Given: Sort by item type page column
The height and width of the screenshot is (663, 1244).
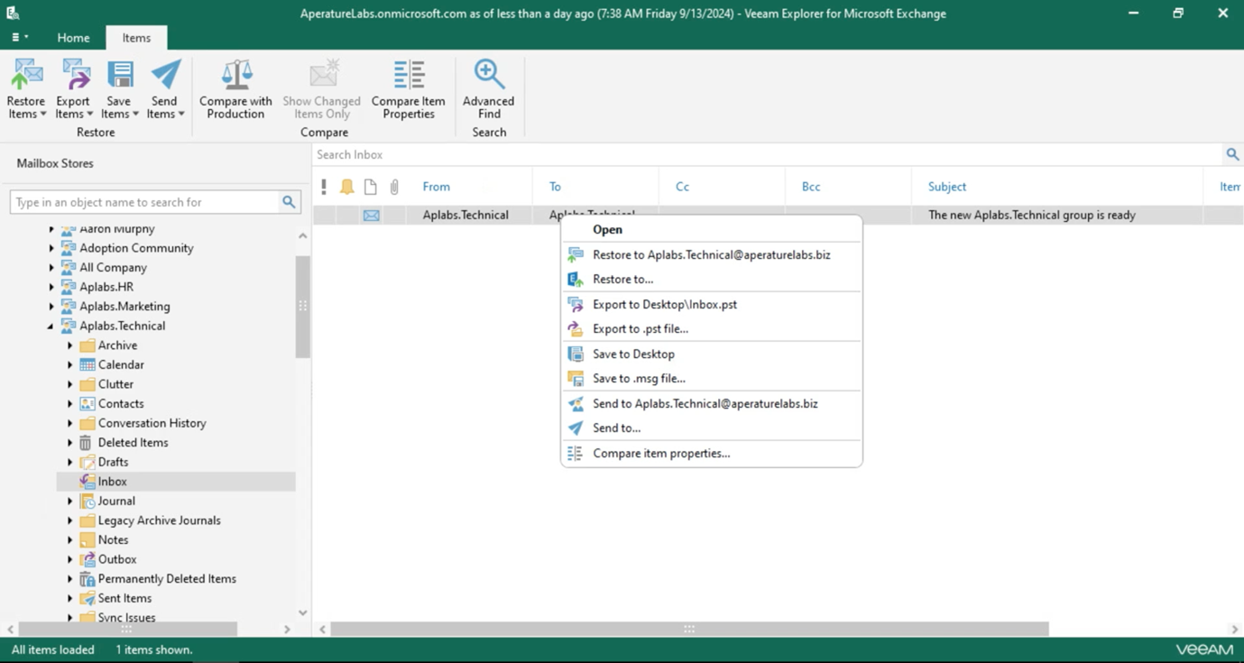Looking at the screenshot, I should tap(370, 187).
